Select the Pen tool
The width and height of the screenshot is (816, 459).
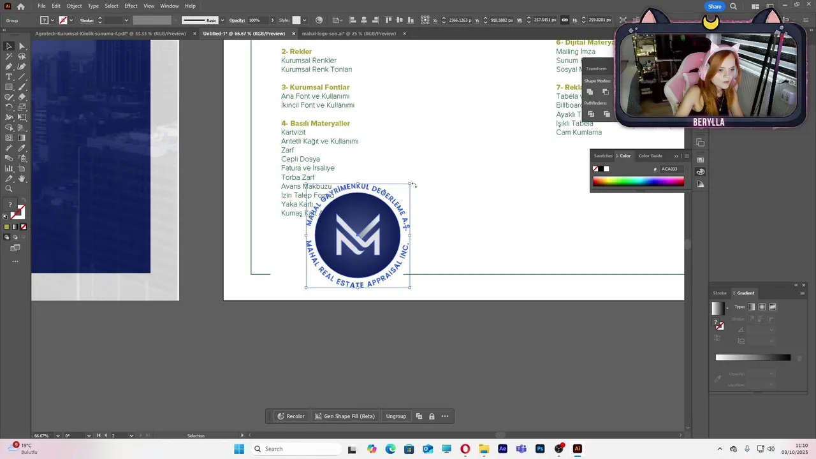[x=9, y=66]
